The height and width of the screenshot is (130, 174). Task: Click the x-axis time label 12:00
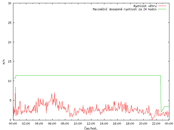coord(91,123)
